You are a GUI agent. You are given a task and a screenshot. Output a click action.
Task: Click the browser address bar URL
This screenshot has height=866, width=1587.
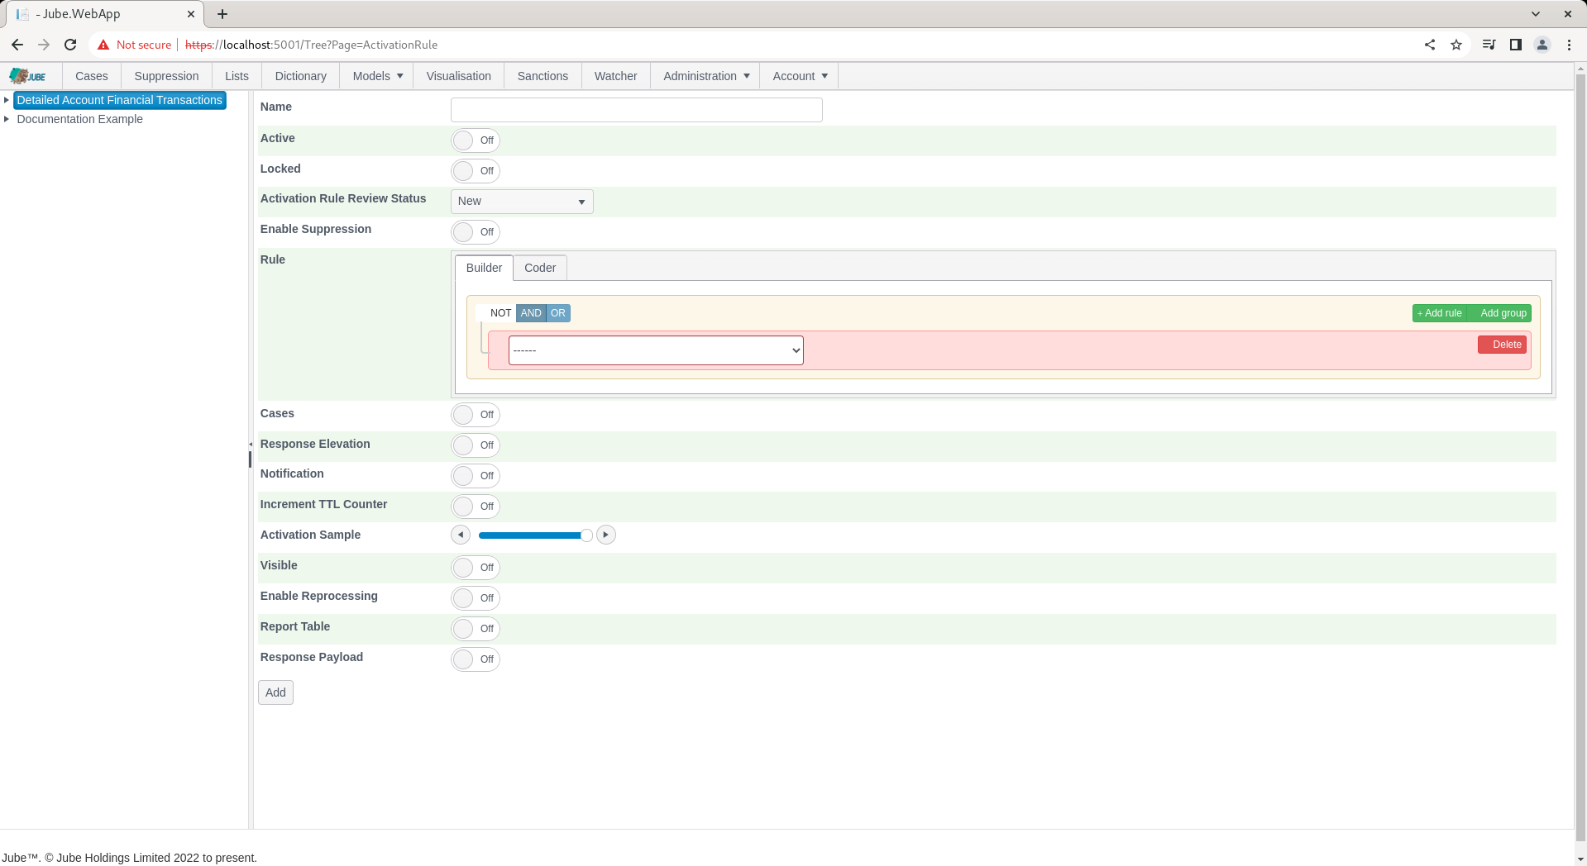point(312,45)
